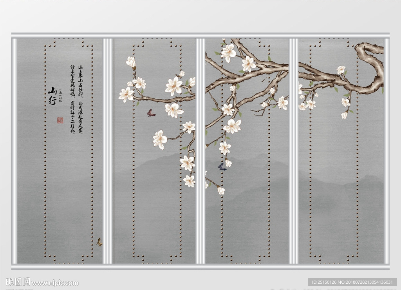Select the poem line starting 远上寒山石径斜

pyautogui.click(x=80, y=99)
